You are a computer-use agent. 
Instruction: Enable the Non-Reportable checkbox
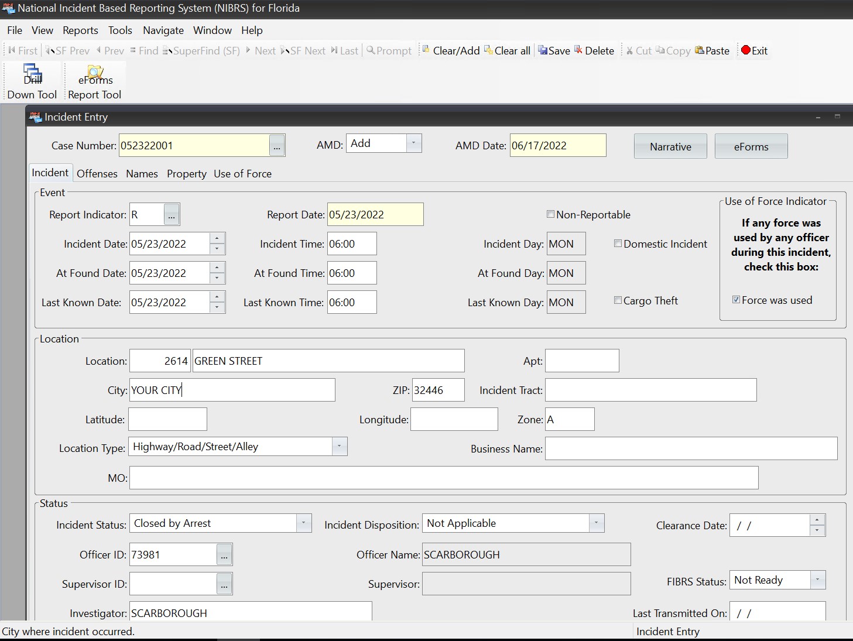[x=550, y=214]
